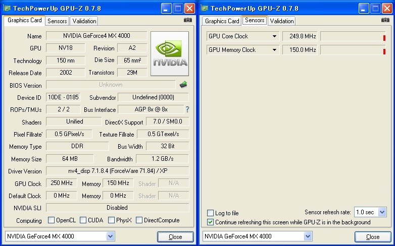Click the ROPs/TMUs 2 / 2 value
395x246 pixels.
point(63,109)
